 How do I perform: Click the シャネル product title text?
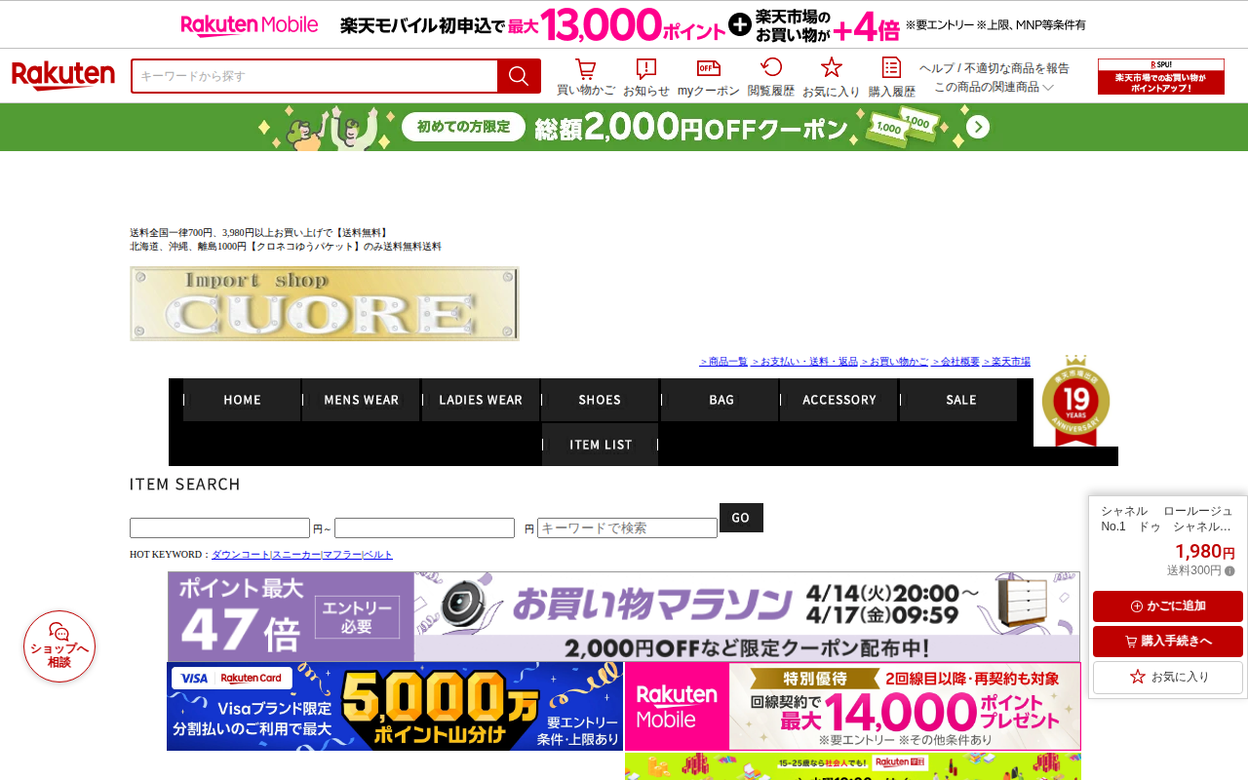1167,519
